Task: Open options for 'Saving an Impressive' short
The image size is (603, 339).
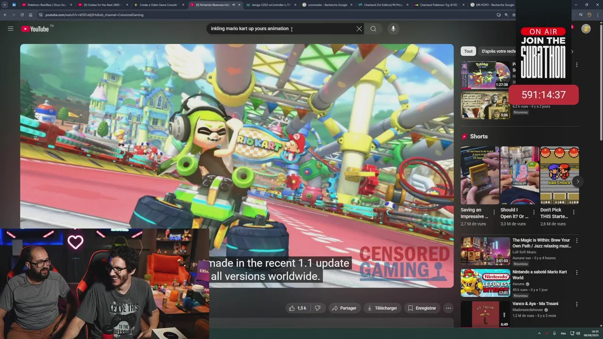Action: click(494, 212)
